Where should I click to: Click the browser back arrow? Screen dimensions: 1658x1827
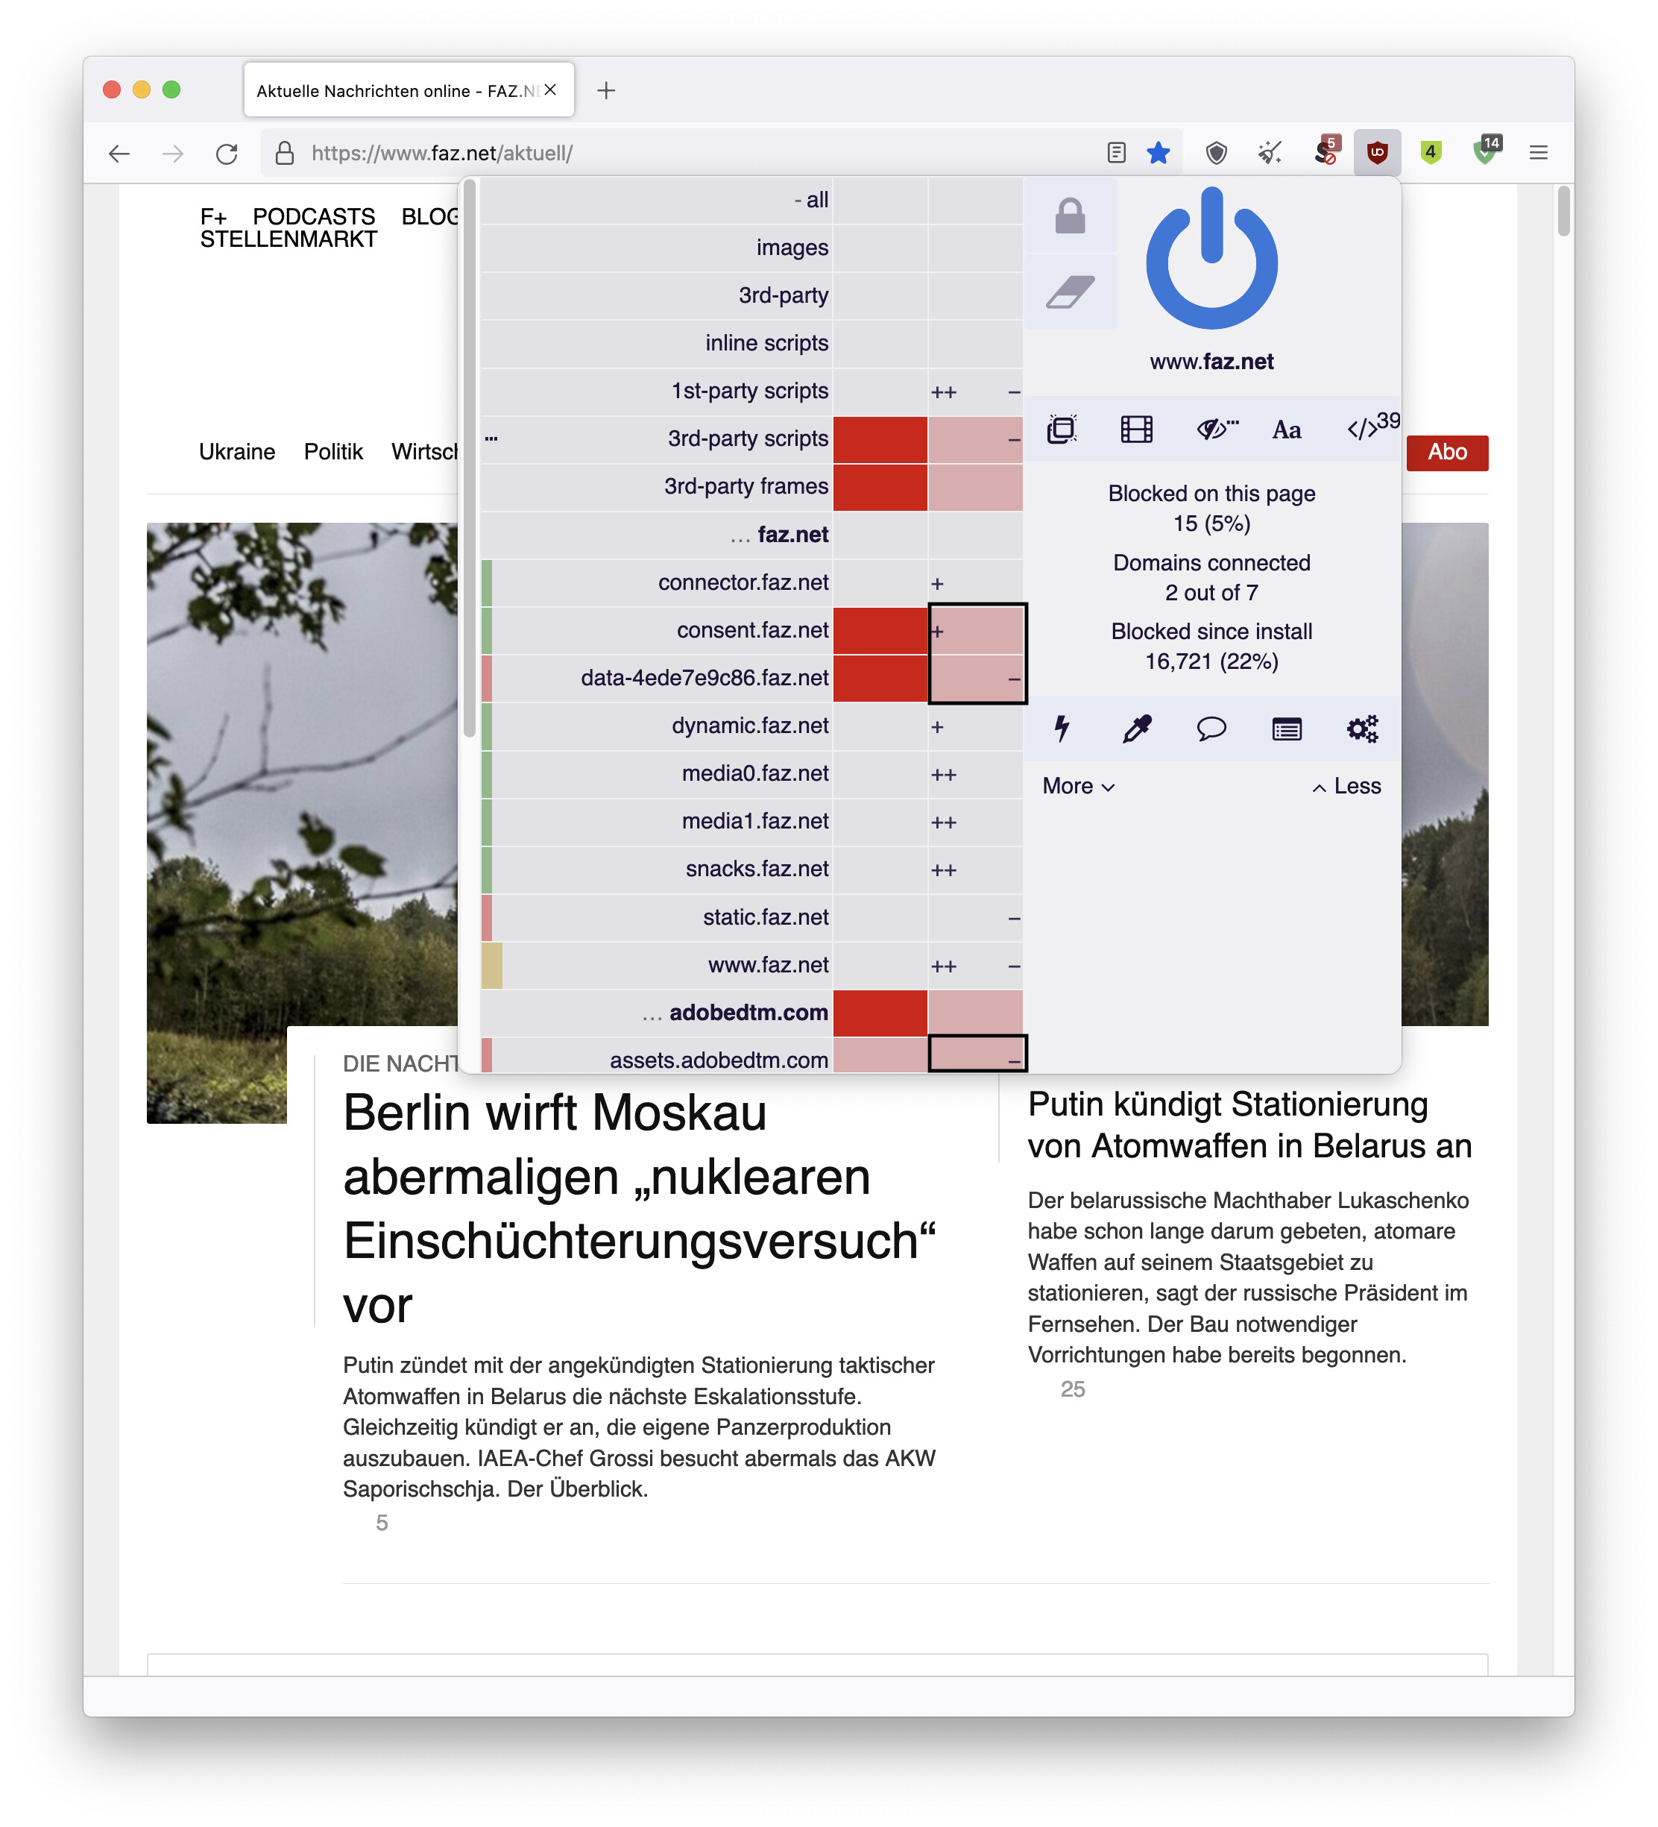click(119, 153)
